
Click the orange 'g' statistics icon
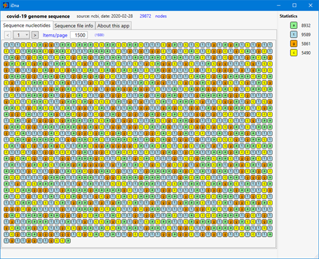click(x=294, y=44)
